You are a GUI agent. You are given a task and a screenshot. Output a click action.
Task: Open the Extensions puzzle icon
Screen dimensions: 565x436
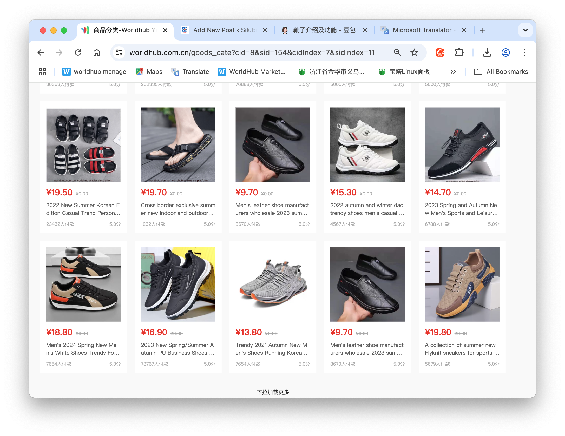459,53
